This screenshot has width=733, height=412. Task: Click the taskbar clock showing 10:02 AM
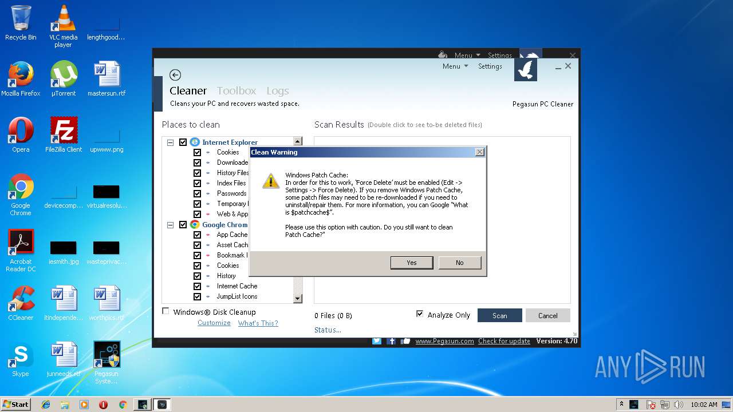click(704, 405)
